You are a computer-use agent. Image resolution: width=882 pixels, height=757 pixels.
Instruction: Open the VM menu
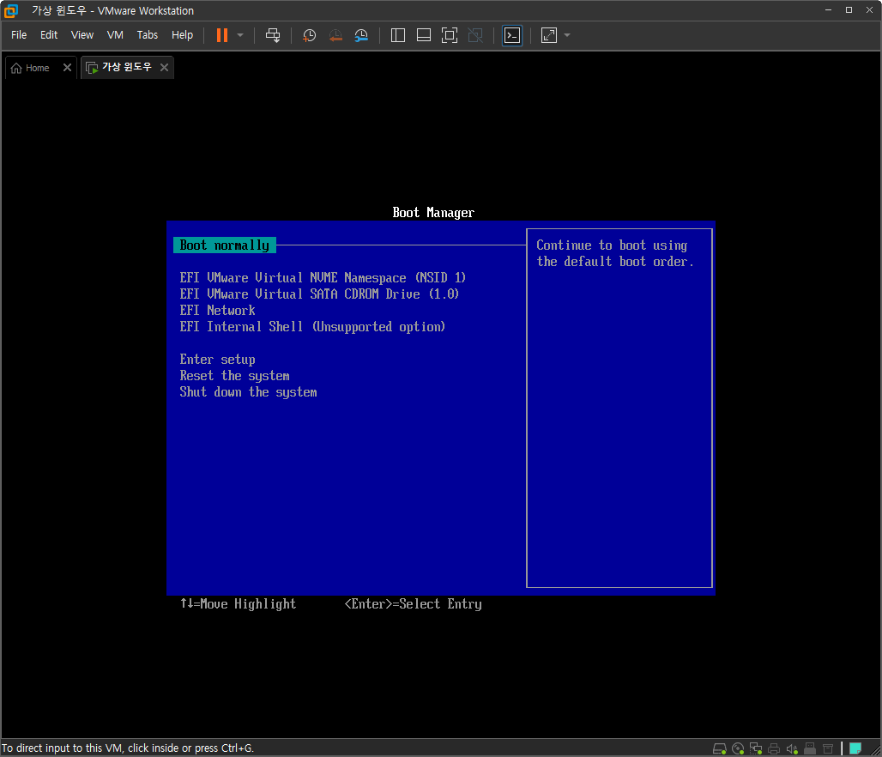tap(115, 35)
